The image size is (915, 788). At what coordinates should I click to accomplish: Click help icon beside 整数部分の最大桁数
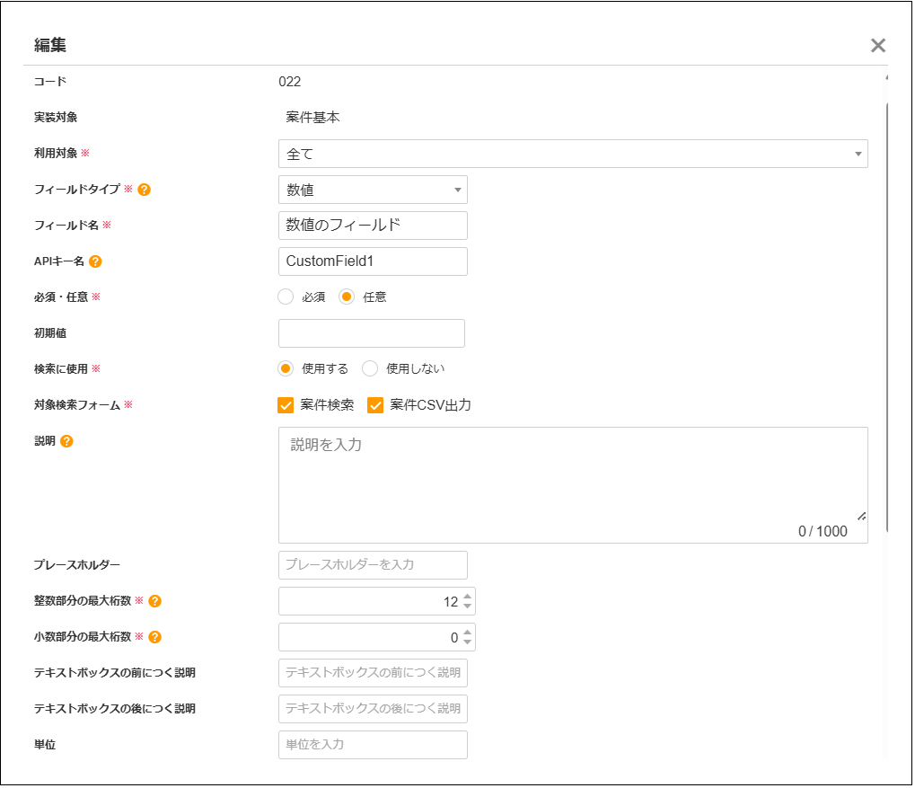click(154, 601)
